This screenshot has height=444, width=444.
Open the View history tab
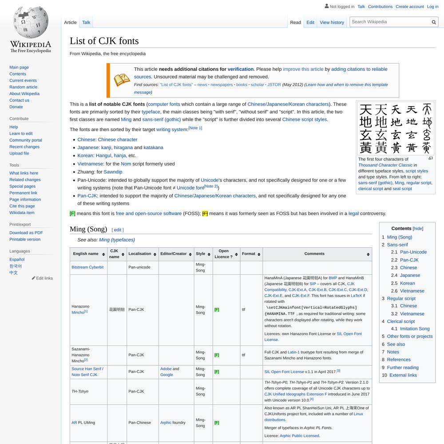coord(332,22)
